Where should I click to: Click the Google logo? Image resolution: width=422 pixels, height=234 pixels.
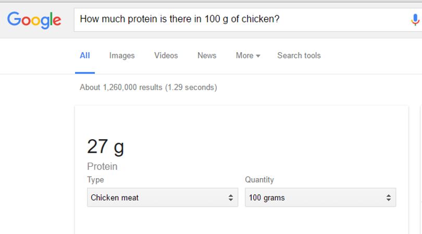[x=34, y=20]
